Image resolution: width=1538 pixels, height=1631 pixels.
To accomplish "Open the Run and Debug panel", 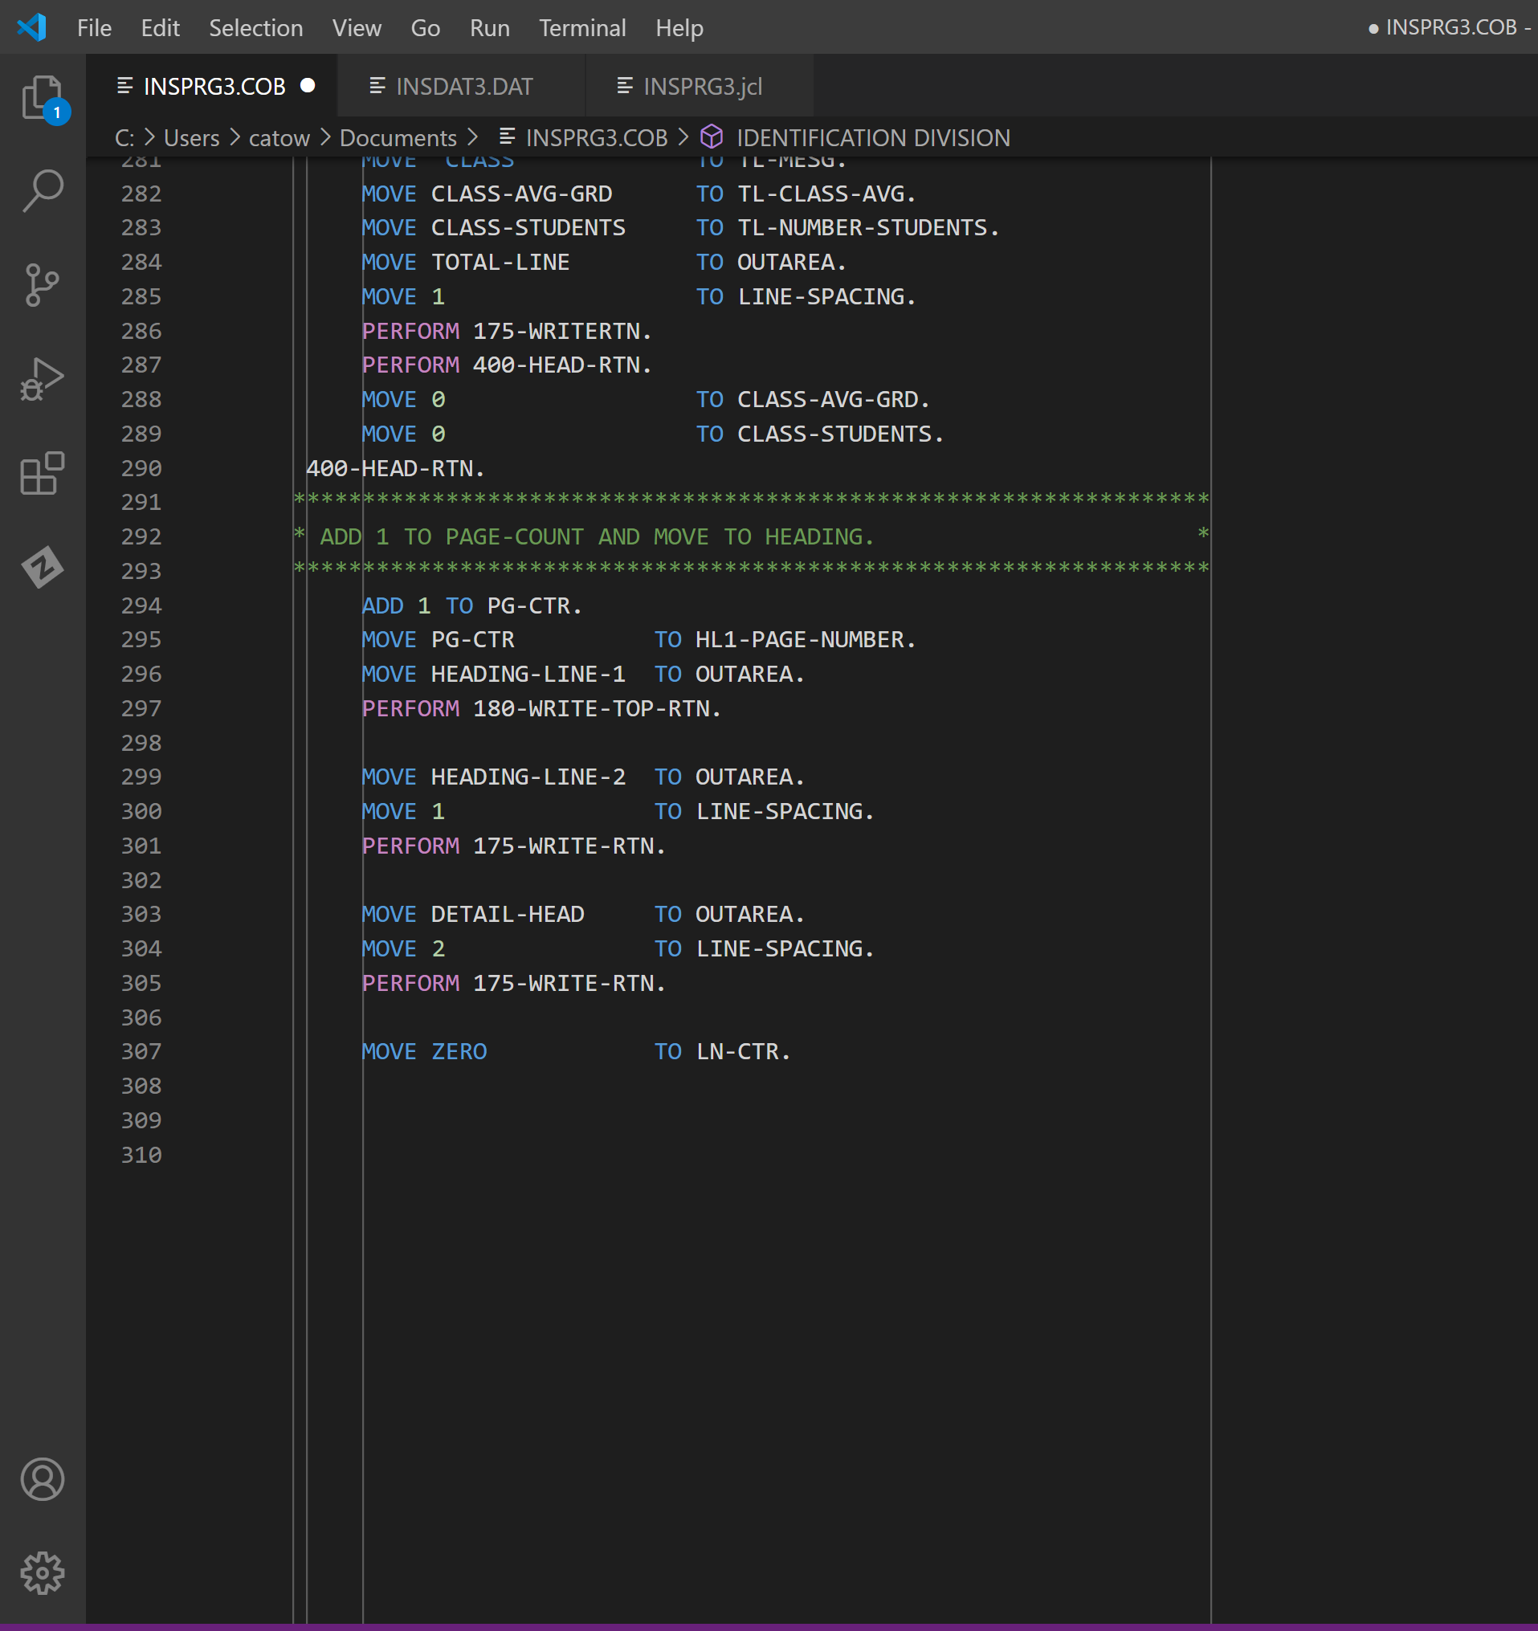I will (42, 377).
